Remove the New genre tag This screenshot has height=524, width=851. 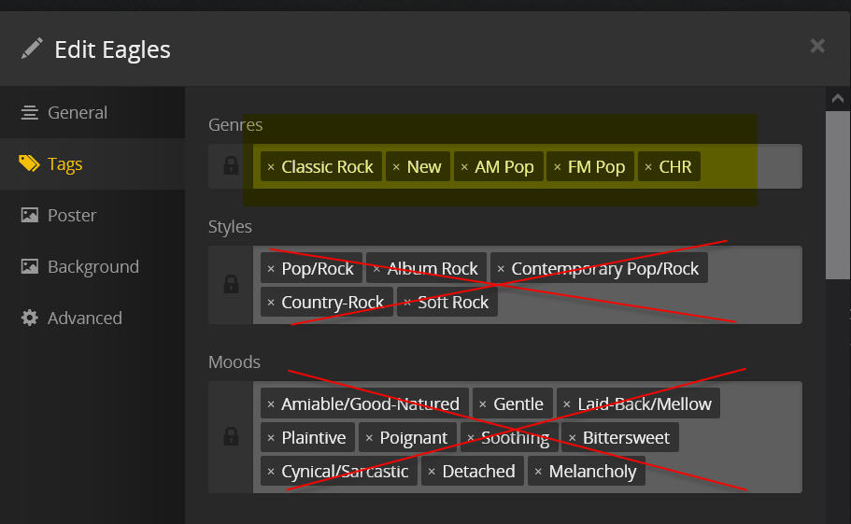pos(396,167)
